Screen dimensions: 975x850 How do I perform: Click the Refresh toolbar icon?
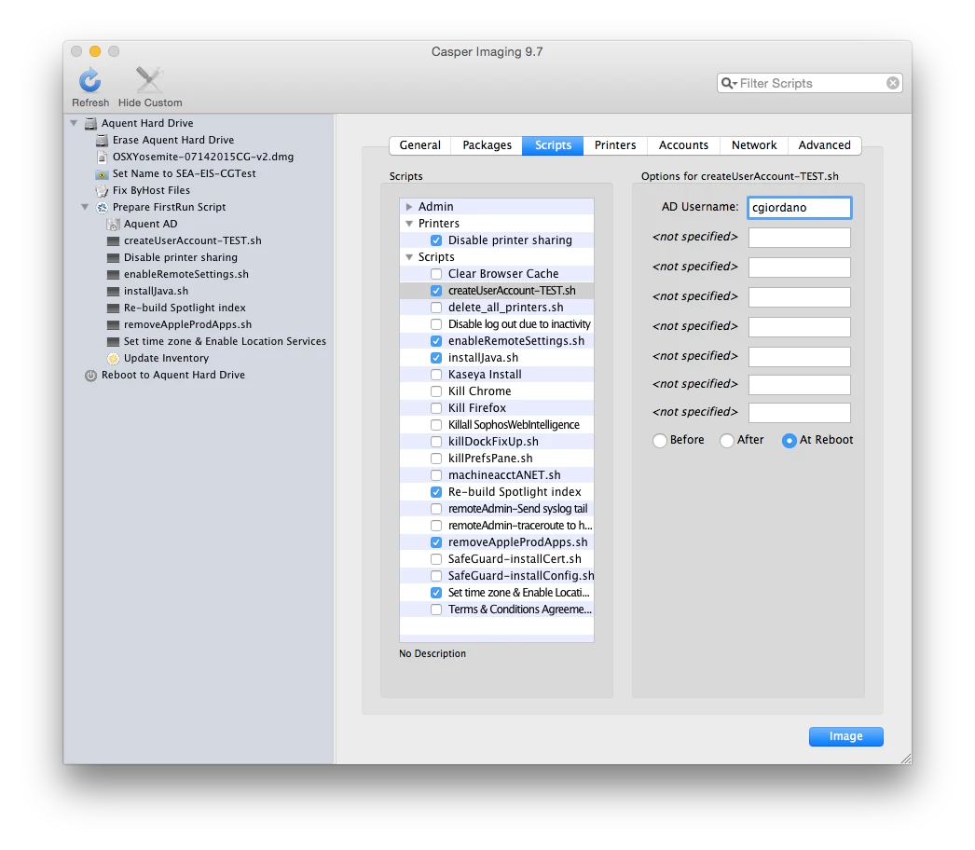(x=90, y=81)
